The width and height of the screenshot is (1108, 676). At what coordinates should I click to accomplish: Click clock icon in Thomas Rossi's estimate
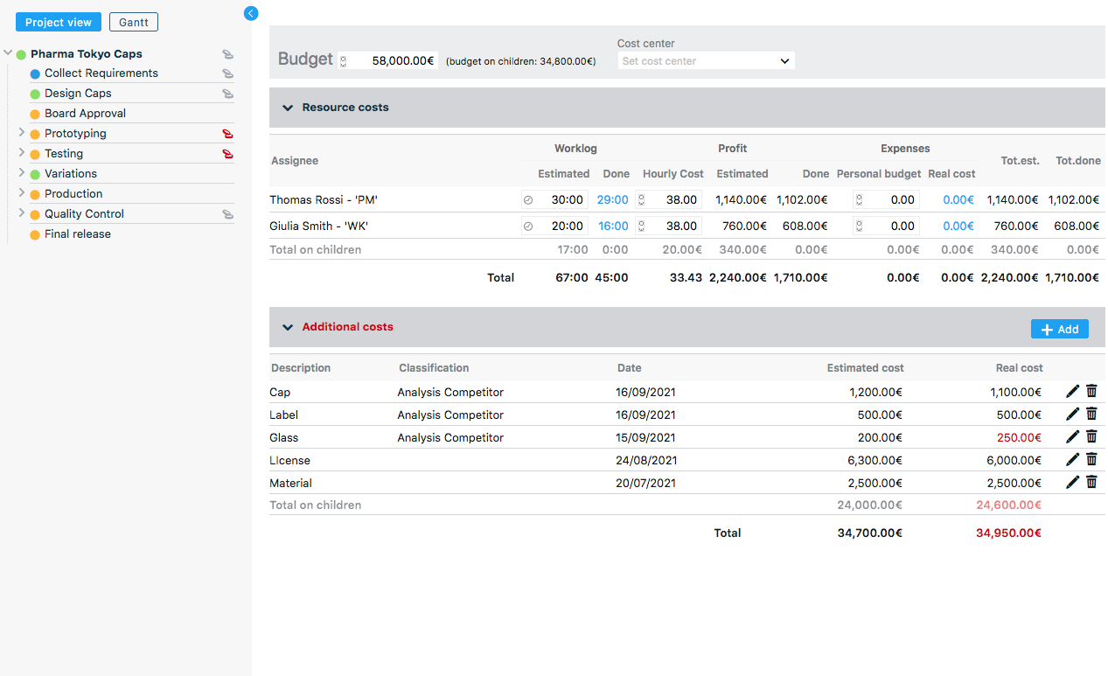(x=528, y=200)
